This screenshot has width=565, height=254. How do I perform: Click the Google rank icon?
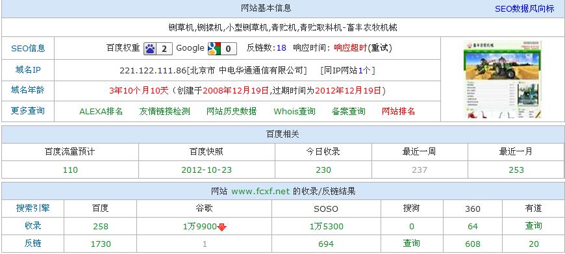tap(222, 49)
